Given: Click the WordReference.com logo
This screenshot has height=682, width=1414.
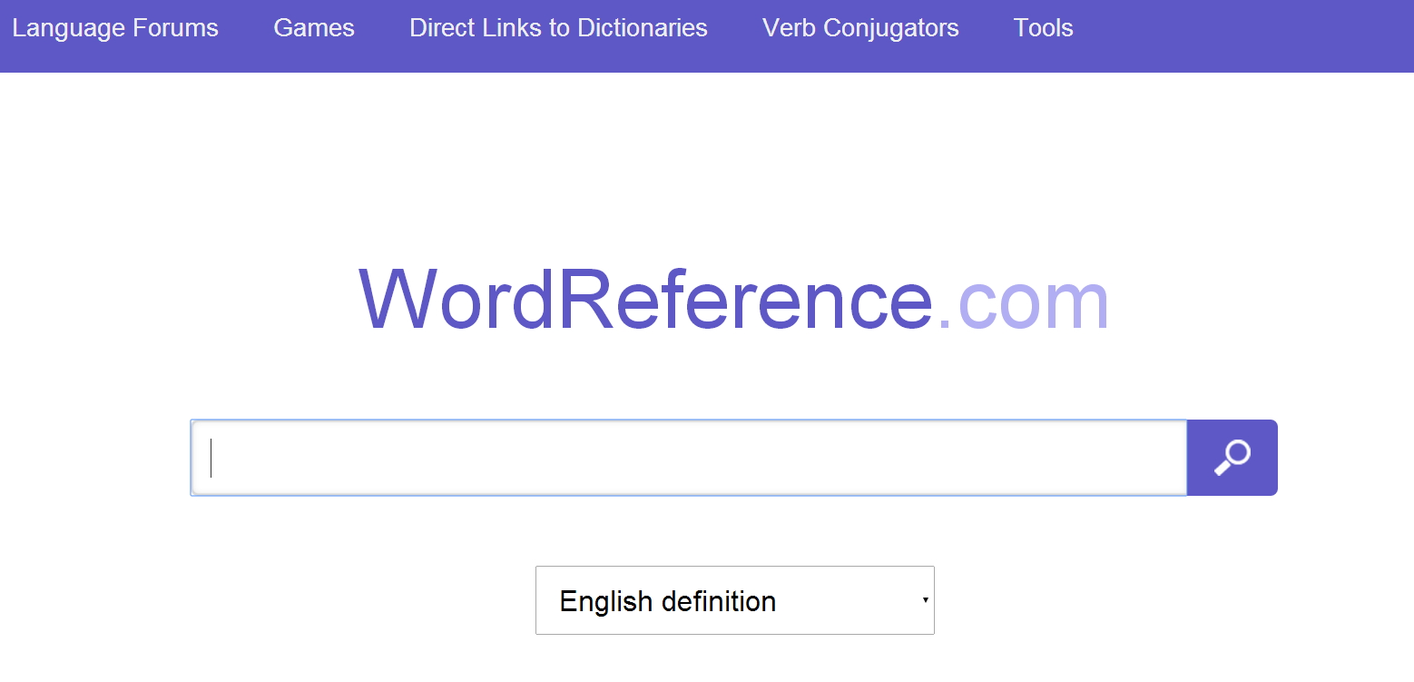Looking at the screenshot, I should pos(734,300).
